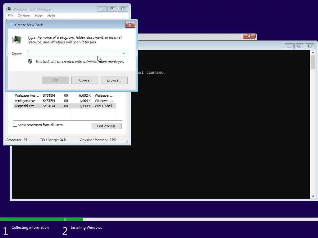The image size is (318, 238).
Task: Click the command prompt scrollbar thumb
Action: 313,62
